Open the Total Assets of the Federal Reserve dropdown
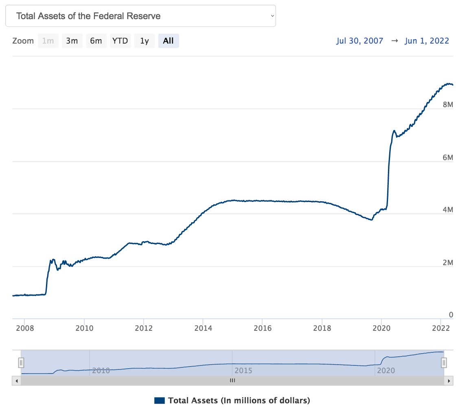 click(140, 16)
